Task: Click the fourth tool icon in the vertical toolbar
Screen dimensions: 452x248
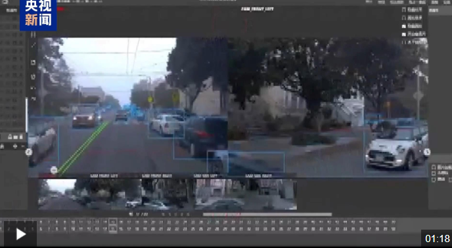Action: (x=33, y=77)
